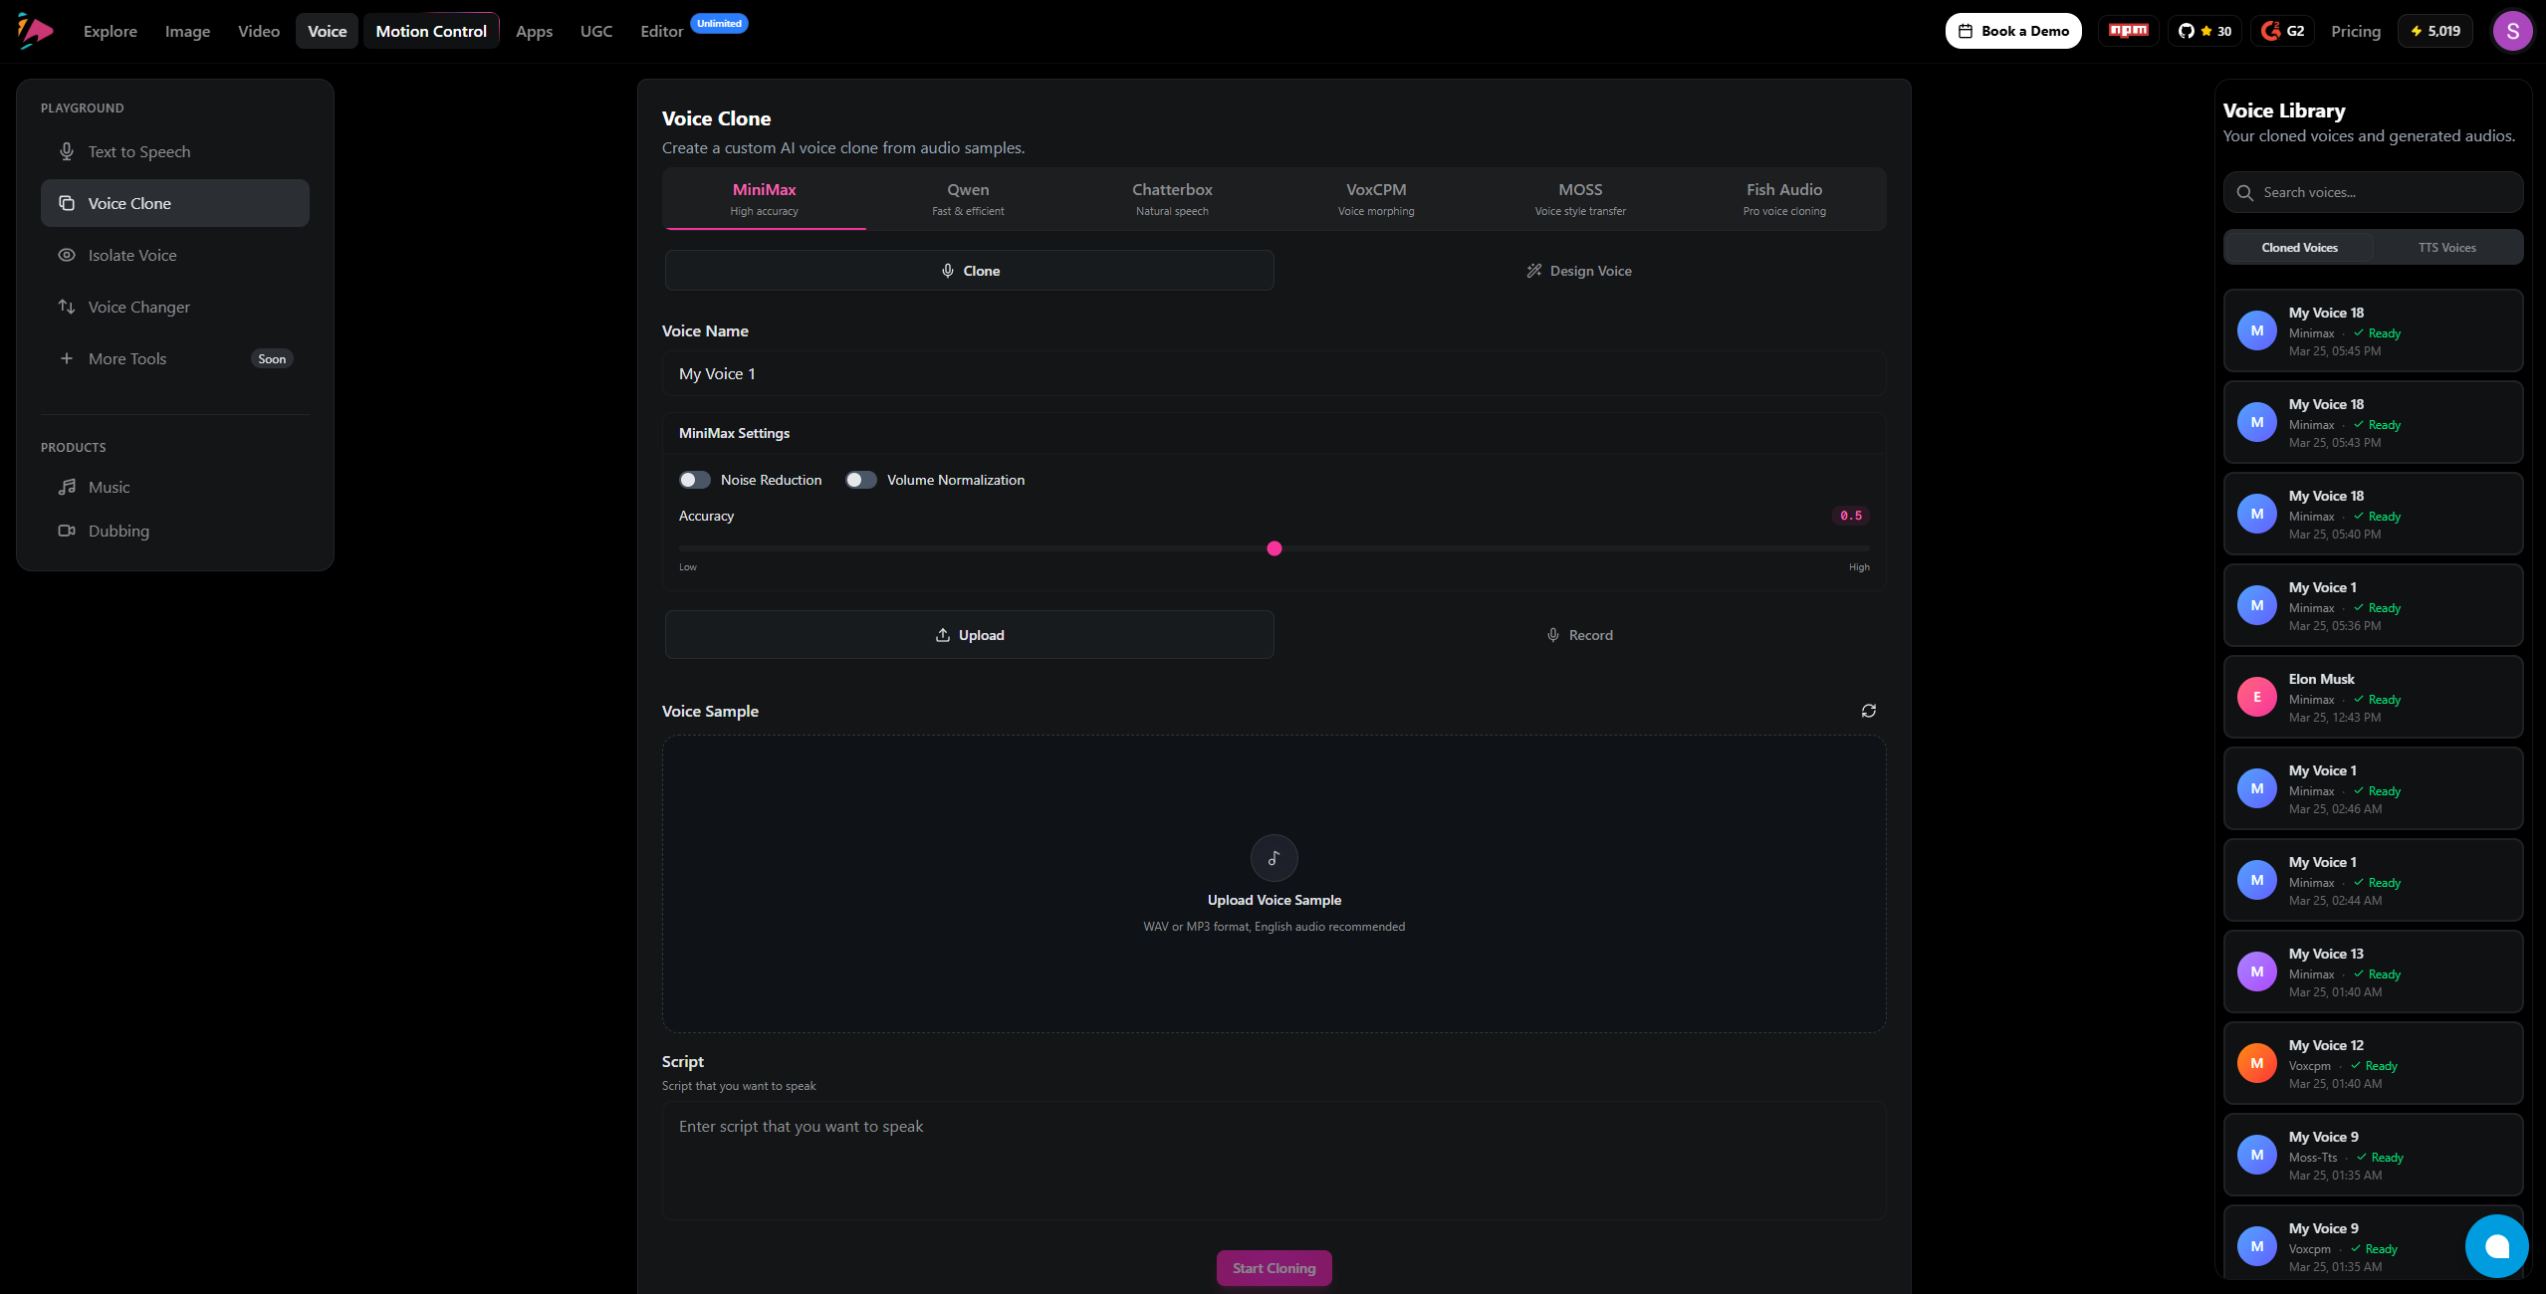Image resolution: width=2546 pixels, height=1294 pixels.
Task: Open the GitHub stars badge
Action: point(2204,31)
